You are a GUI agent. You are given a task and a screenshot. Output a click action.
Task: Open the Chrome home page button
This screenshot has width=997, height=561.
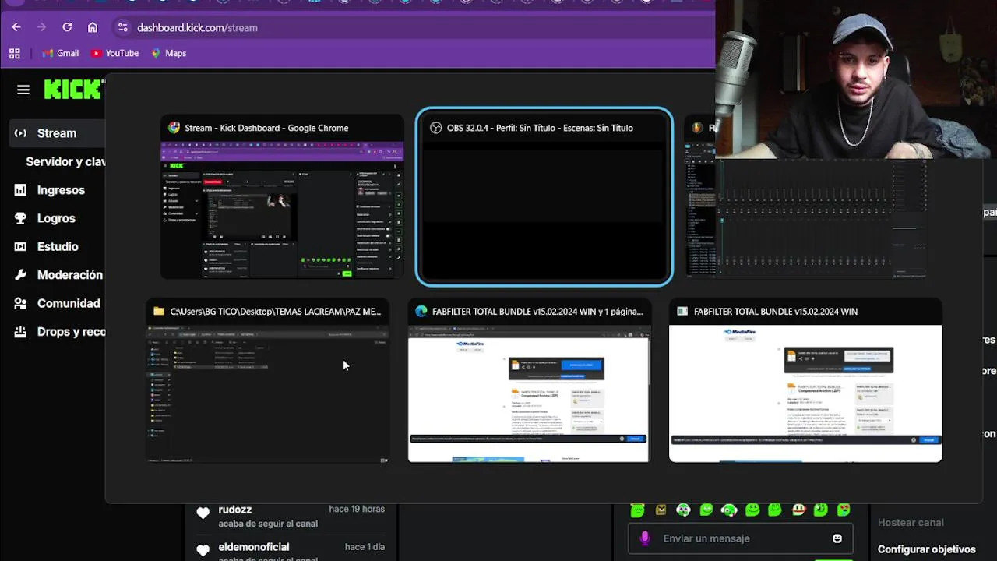[93, 27]
